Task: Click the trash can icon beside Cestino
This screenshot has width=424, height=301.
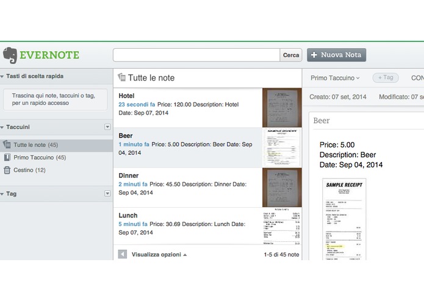Action: click(7, 170)
